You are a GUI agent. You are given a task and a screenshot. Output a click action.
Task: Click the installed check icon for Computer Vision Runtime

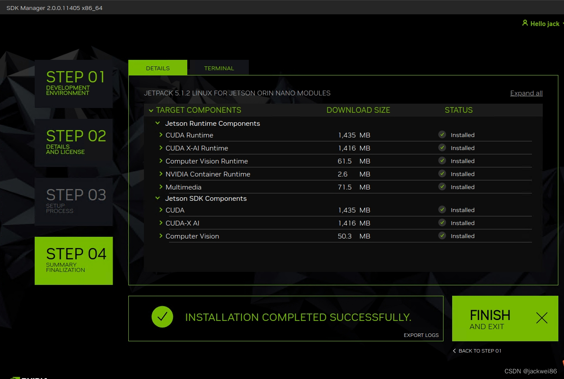[x=442, y=160]
